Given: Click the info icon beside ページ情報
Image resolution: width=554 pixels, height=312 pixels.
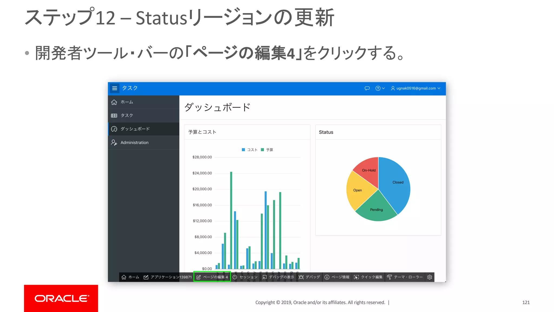Looking at the screenshot, I should tap(327, 277).
